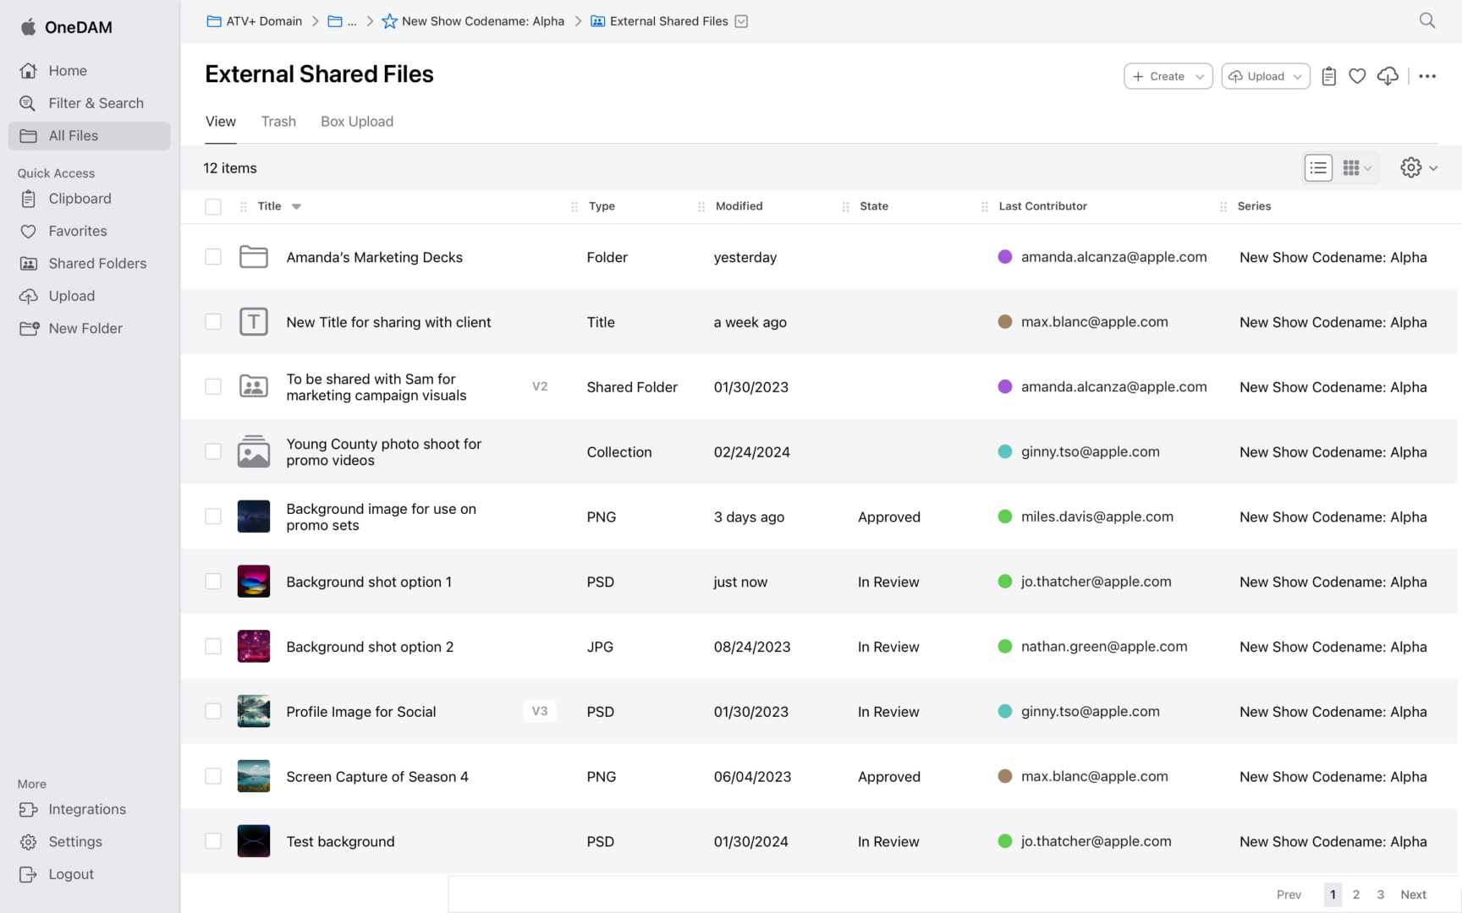Favorite the folder using the heart icon
This screenshot has width=1462, height=913.
coord(1357,76)
